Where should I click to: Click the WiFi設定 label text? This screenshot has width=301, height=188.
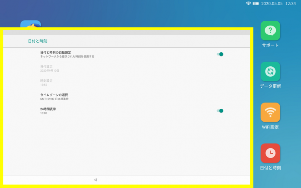pos(270,127)
